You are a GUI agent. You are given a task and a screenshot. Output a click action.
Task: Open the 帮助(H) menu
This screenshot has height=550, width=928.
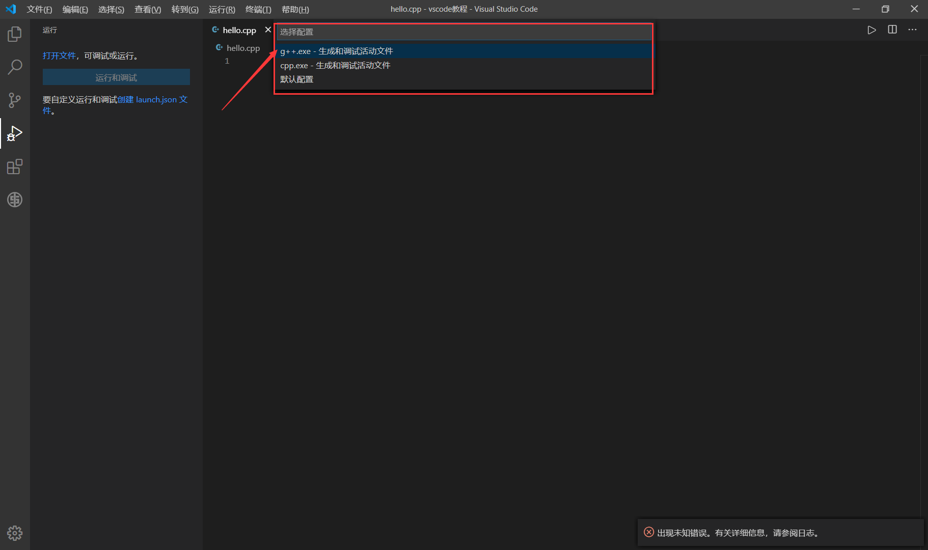(295, 9)
